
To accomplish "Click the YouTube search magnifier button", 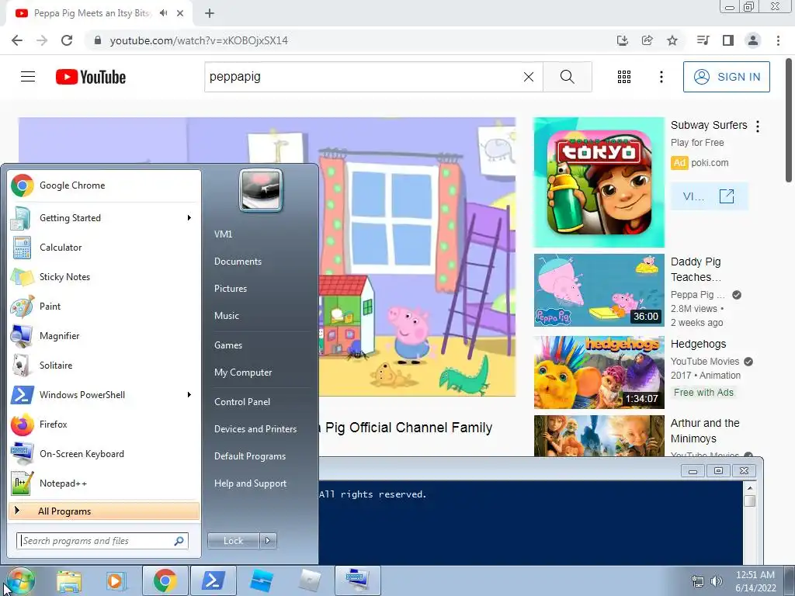I will (568, 77).
